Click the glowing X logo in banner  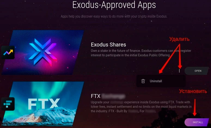click(x=43, y=52)
